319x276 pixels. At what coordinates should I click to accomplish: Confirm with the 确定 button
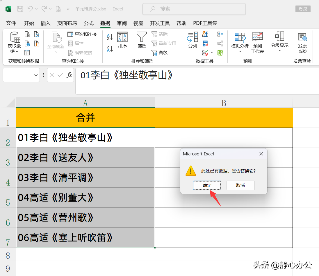(207, 185)
